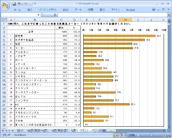This screenshot has width=172, height=138.
Task: Click the Save icon in quick access toolbar
Action: coord(14,4)
